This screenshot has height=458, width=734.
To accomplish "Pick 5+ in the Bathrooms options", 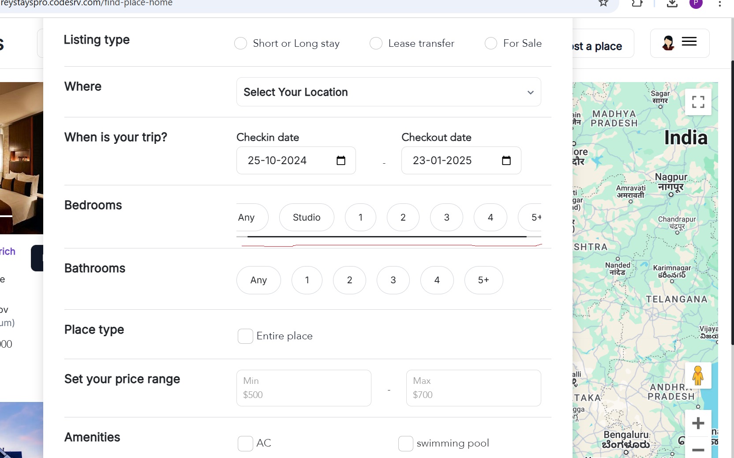I will point(483,280).
